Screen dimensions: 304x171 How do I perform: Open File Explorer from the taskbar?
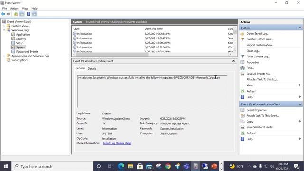[x=130, y=166]
